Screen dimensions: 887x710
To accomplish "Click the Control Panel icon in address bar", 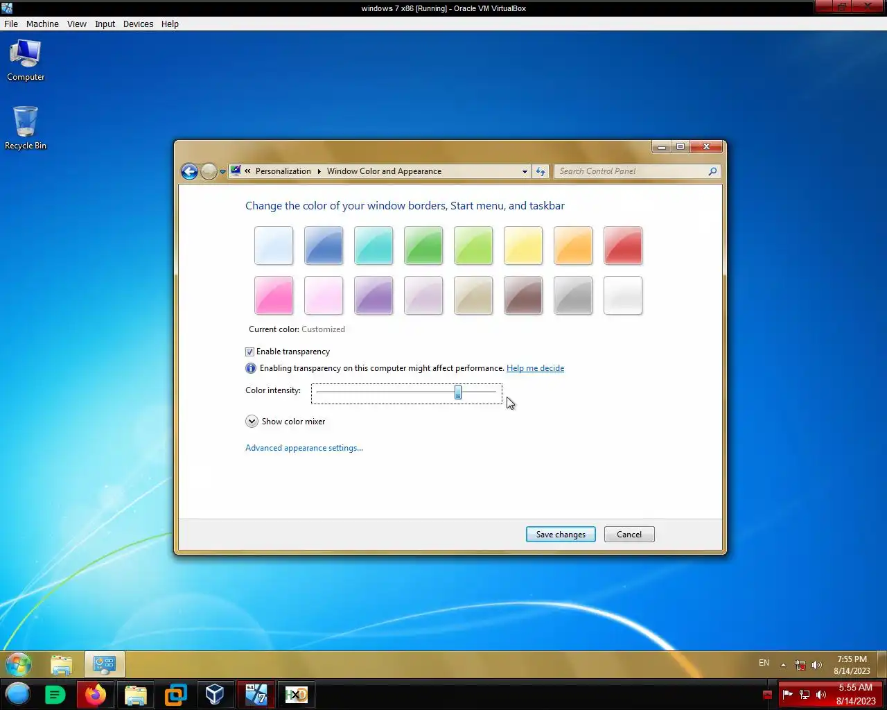I will point(236,171).
